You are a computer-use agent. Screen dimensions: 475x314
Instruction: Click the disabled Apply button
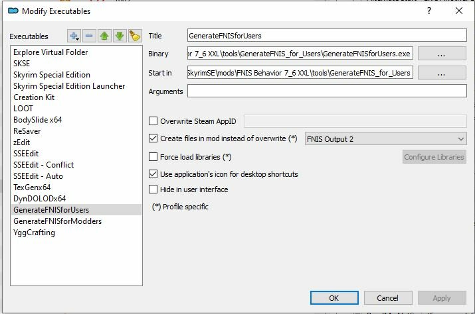pyautogui.click(x=442, y=298)
